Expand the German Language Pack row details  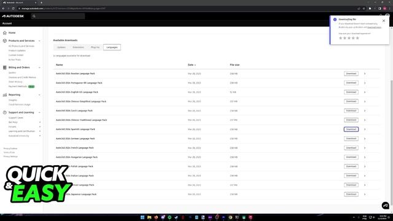365,139
